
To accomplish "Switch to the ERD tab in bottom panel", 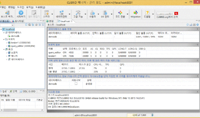I will (x=32, y=91).
